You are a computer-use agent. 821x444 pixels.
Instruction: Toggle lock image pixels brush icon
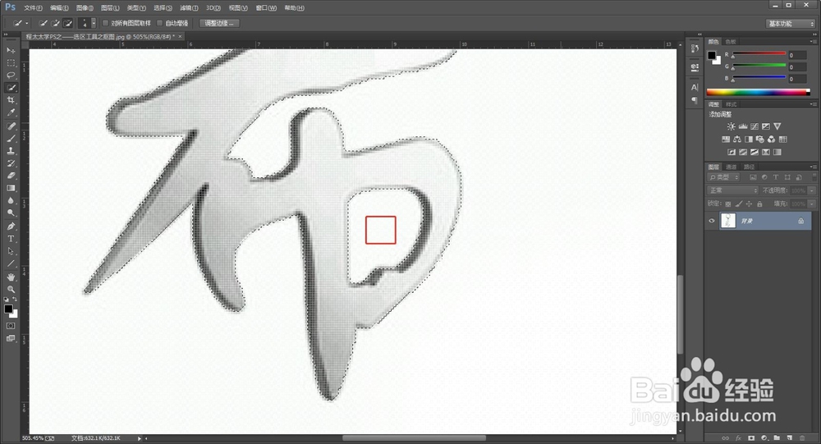point(738,204)
